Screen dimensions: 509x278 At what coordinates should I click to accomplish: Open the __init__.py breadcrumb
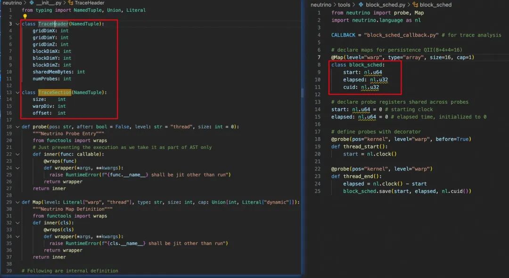[48, 3]
